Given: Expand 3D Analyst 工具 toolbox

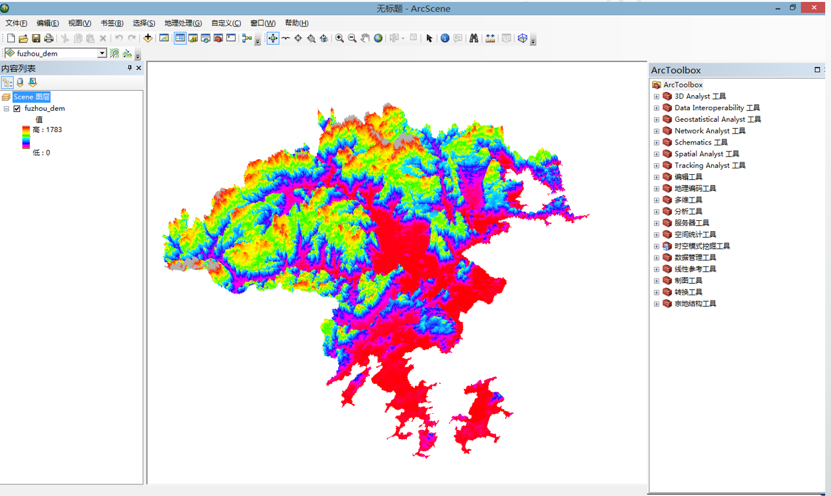Looking at the screenshot, I should point(656,96).
